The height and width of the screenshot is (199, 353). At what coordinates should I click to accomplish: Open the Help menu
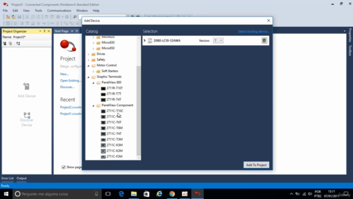[x=96, y=11]
